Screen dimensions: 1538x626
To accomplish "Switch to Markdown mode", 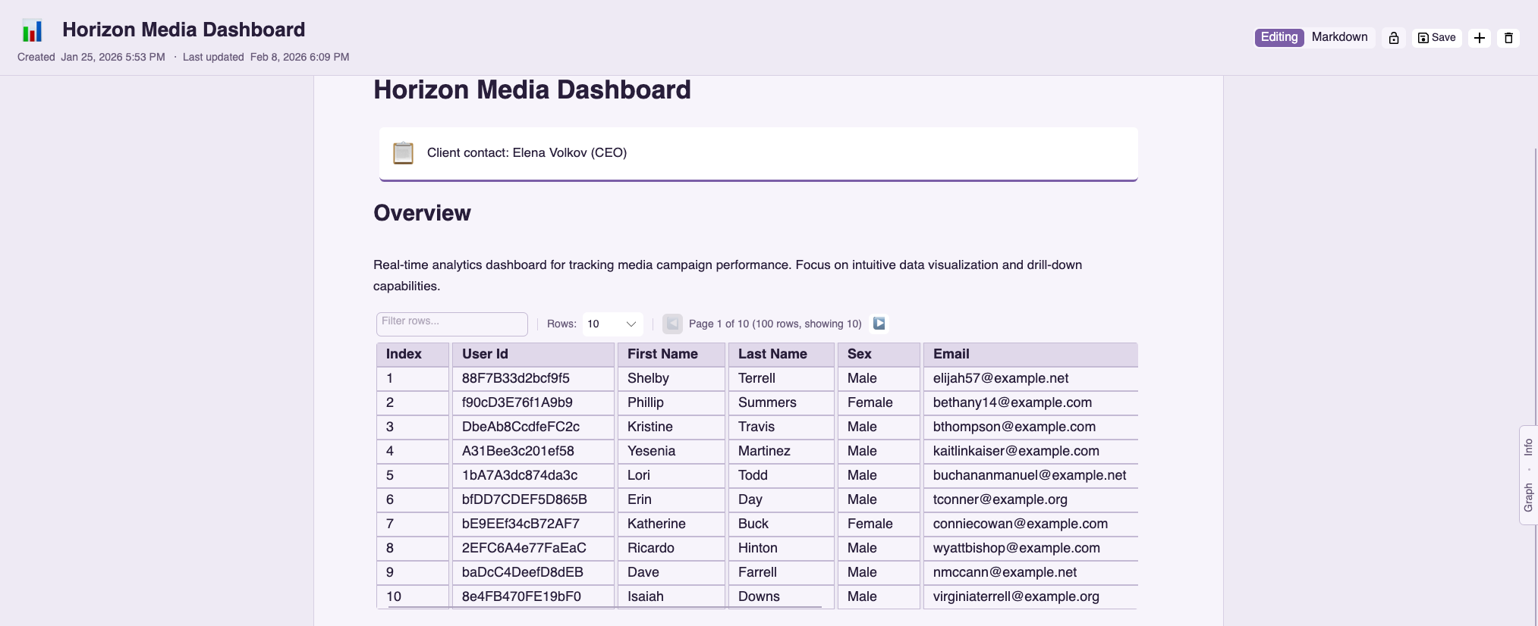I will click(1339, 37).
